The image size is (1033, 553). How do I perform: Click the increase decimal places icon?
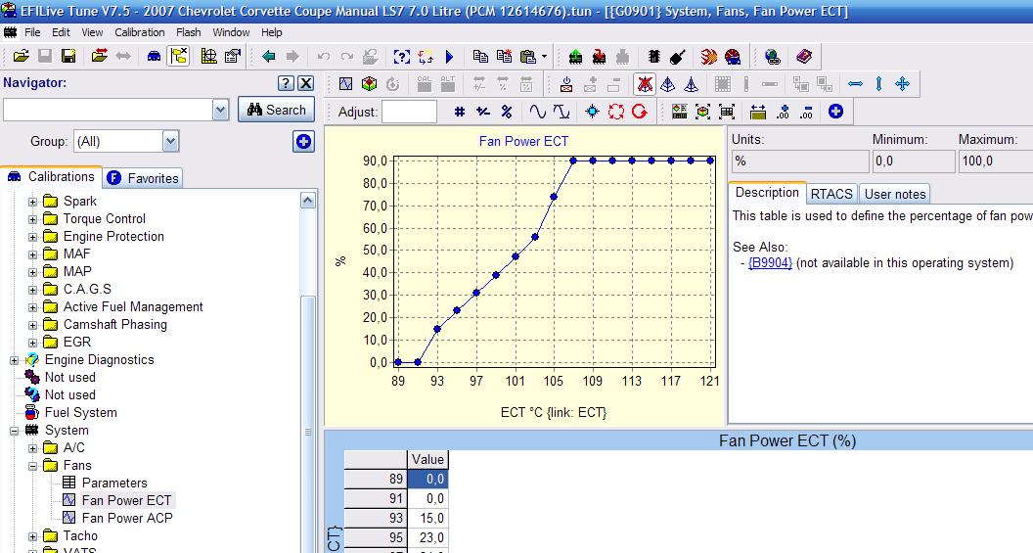783,112
